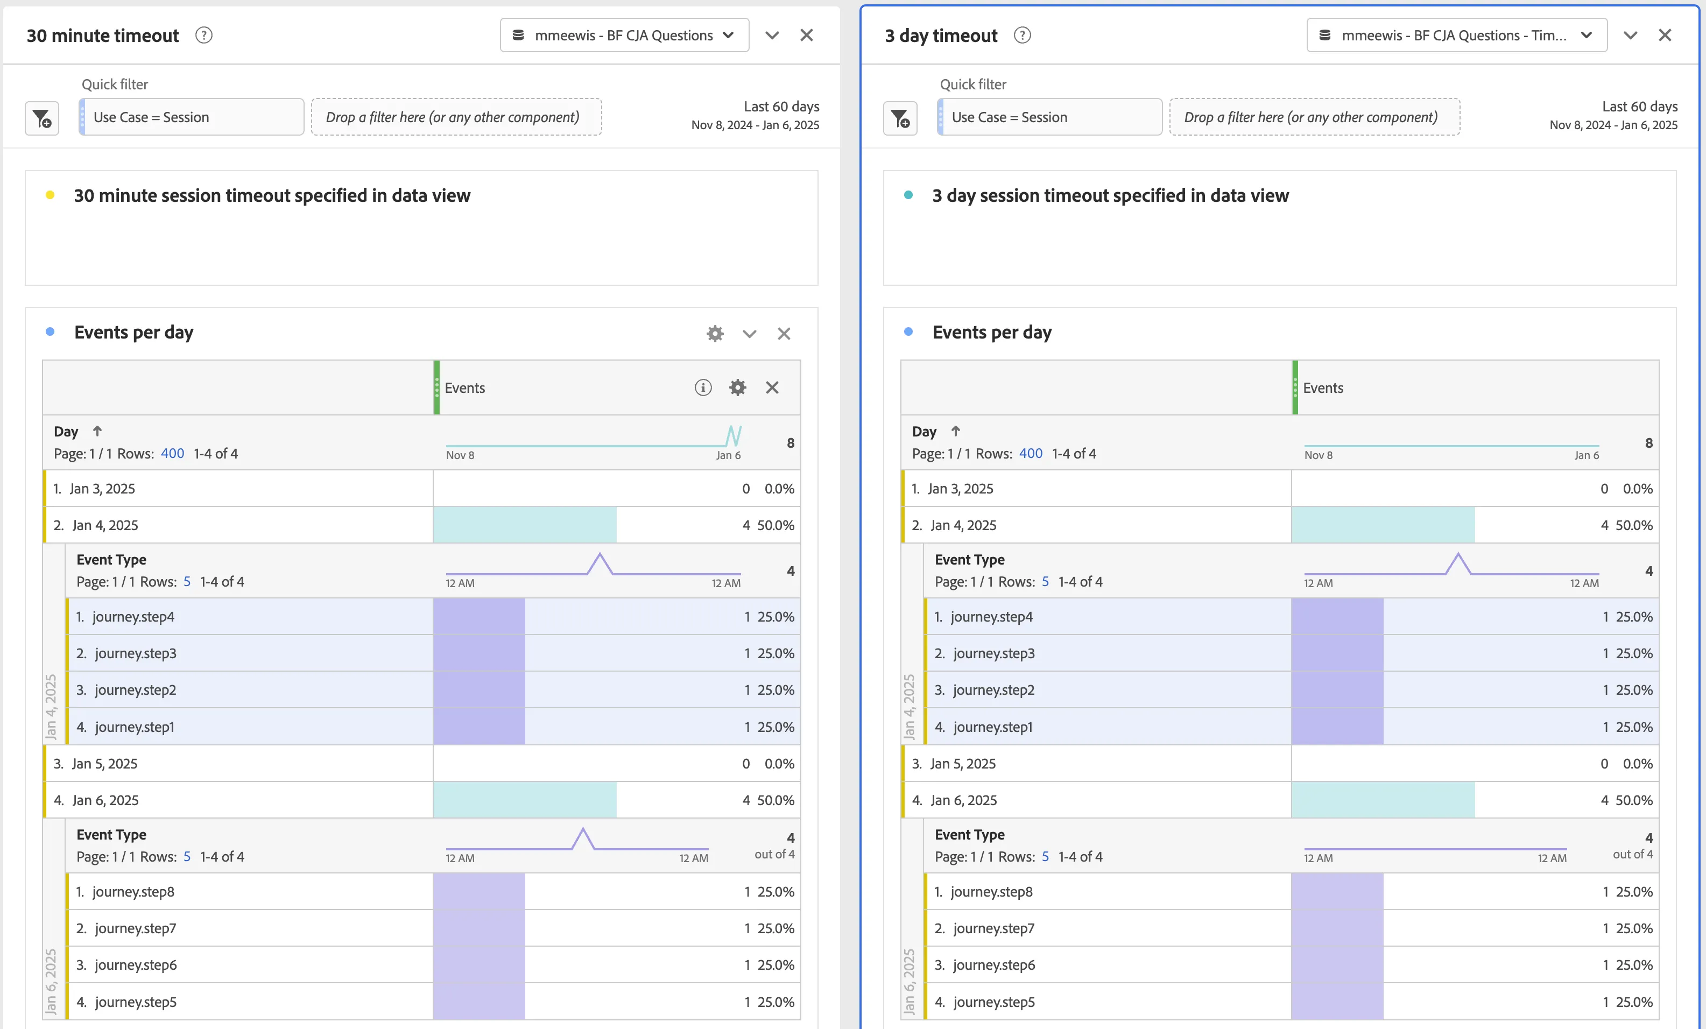Click the add filter icon in 3 day panel
The width and height of the screenshot is (1706, 1029).
coord(900,118)
